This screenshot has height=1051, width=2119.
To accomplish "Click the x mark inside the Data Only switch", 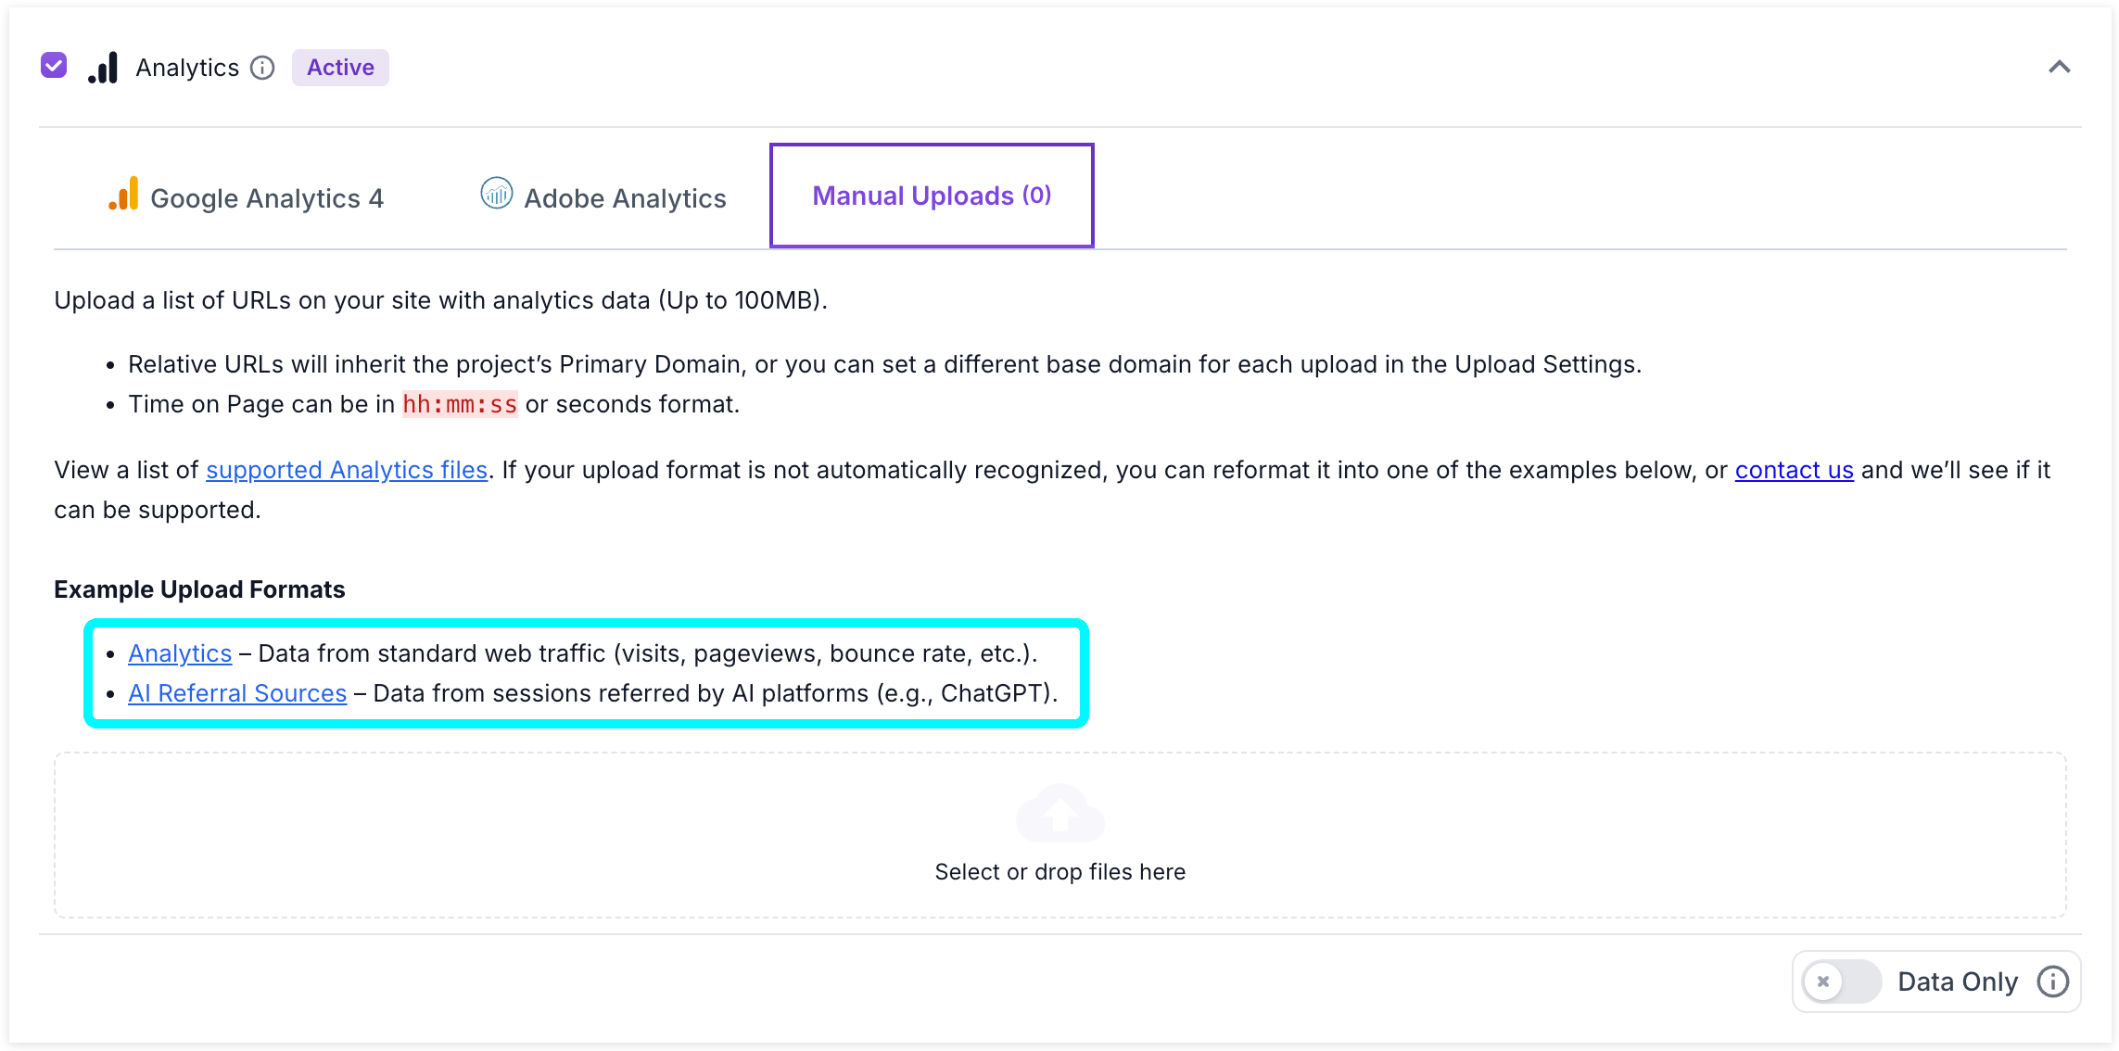I will tap(1824, 981).
